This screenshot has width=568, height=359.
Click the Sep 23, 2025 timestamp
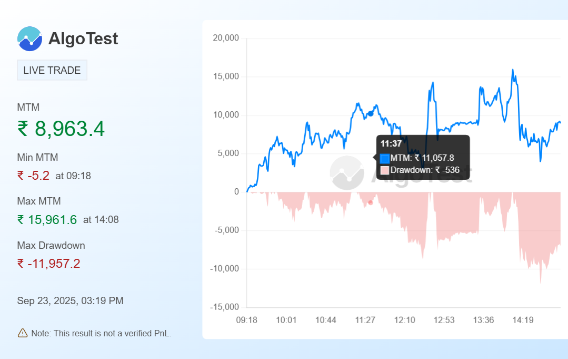[70, 301]
